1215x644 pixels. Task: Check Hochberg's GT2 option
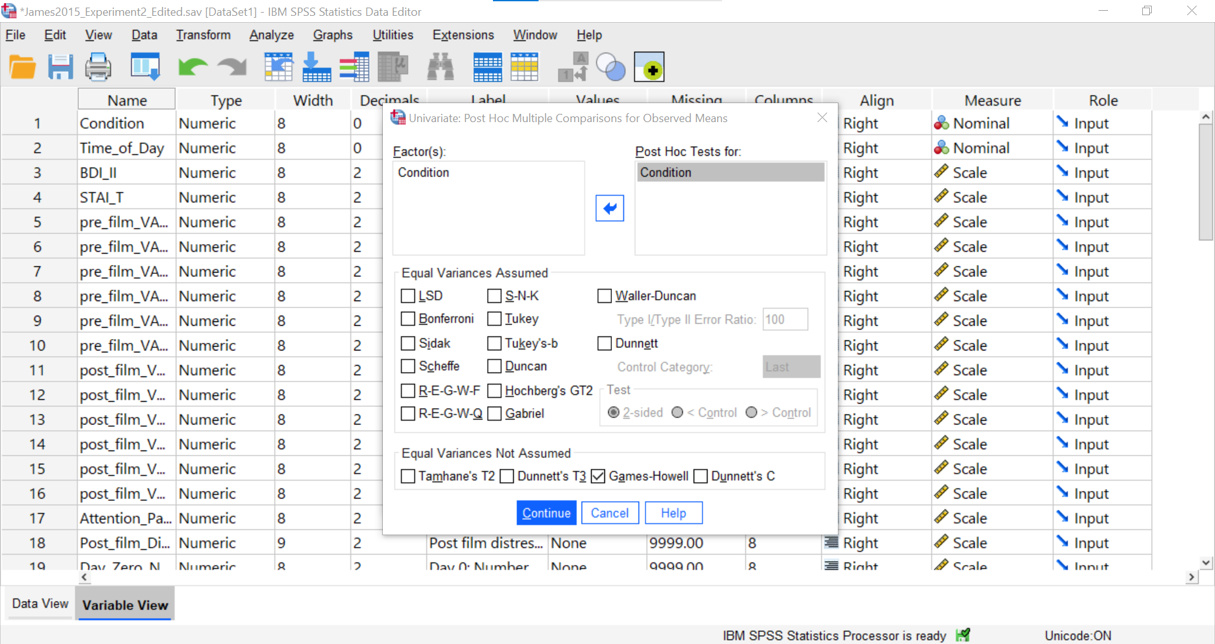(x=494, y=391)
